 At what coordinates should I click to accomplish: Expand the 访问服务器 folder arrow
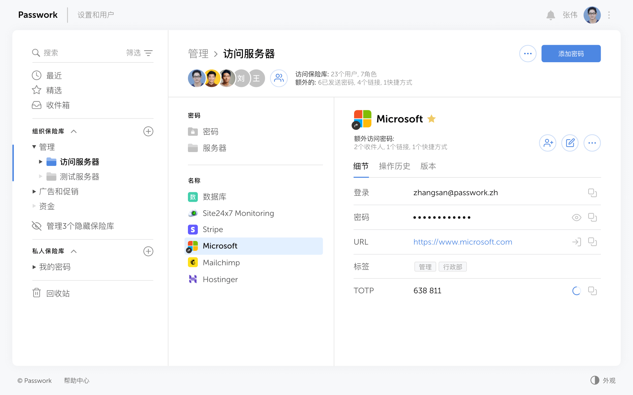(41, 162)
